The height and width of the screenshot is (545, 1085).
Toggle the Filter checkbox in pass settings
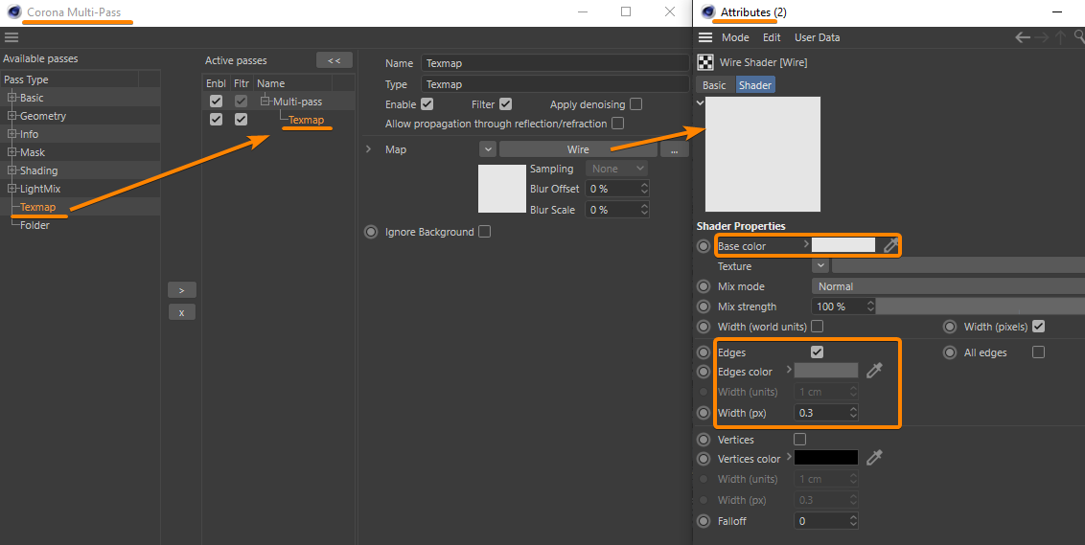point(506,103)
